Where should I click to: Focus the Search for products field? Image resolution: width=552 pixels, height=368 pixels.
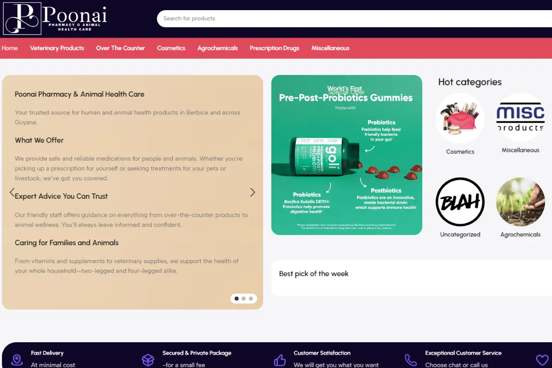point(354,18)
